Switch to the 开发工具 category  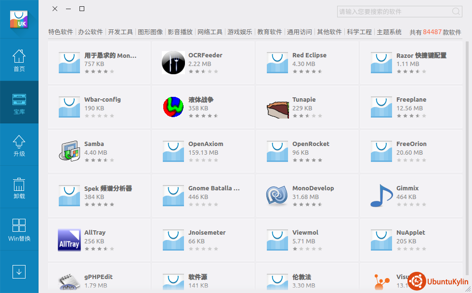point(120,32)
